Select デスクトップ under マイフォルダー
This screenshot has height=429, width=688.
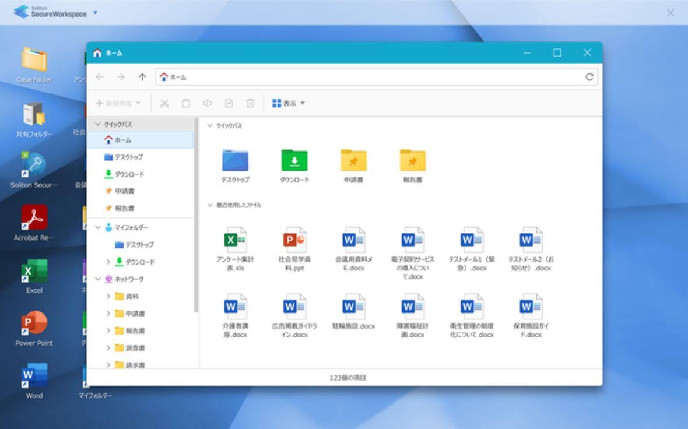(x=134, y=245)
